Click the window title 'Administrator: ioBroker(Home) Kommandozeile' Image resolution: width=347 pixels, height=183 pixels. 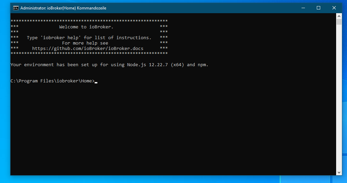pyautogui.click(x=63, y=8)
